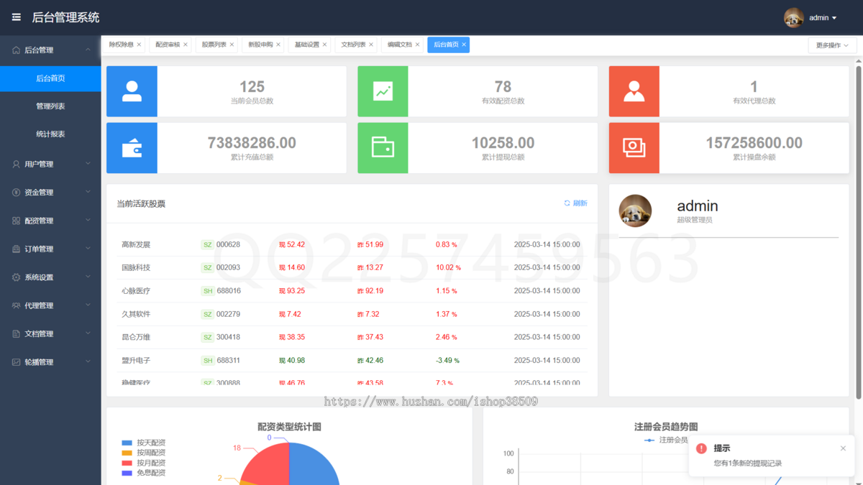This screenshot has width=863, height=485.
Task: Switch to the 文档列表 tab
Action: pos(353,45)
